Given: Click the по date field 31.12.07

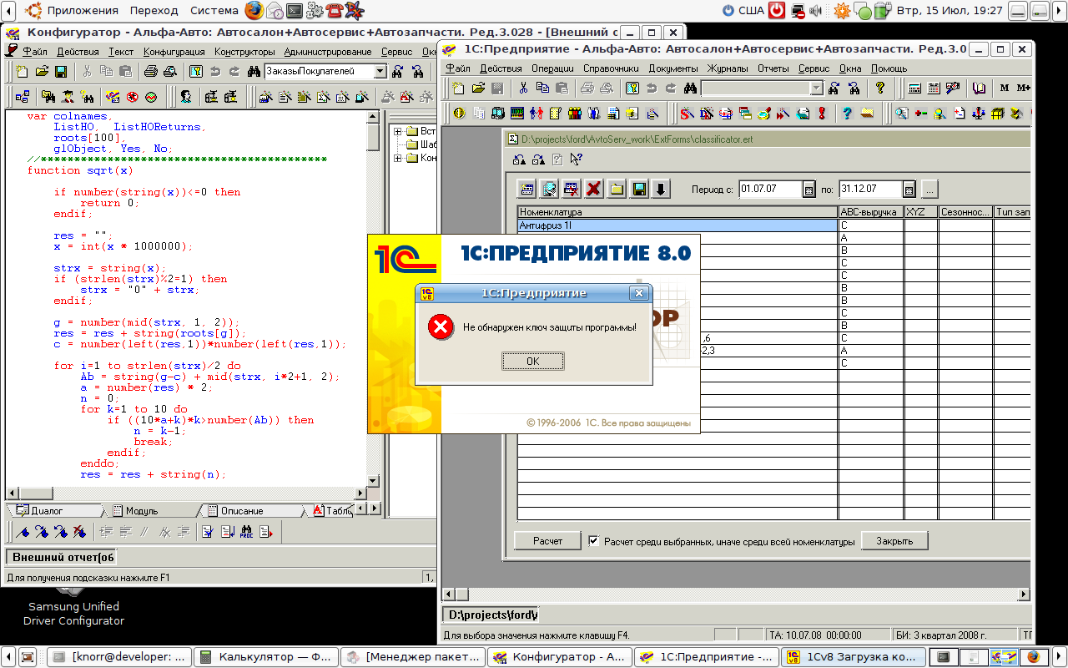Looking at the screenshot, I should click(871, 189).
